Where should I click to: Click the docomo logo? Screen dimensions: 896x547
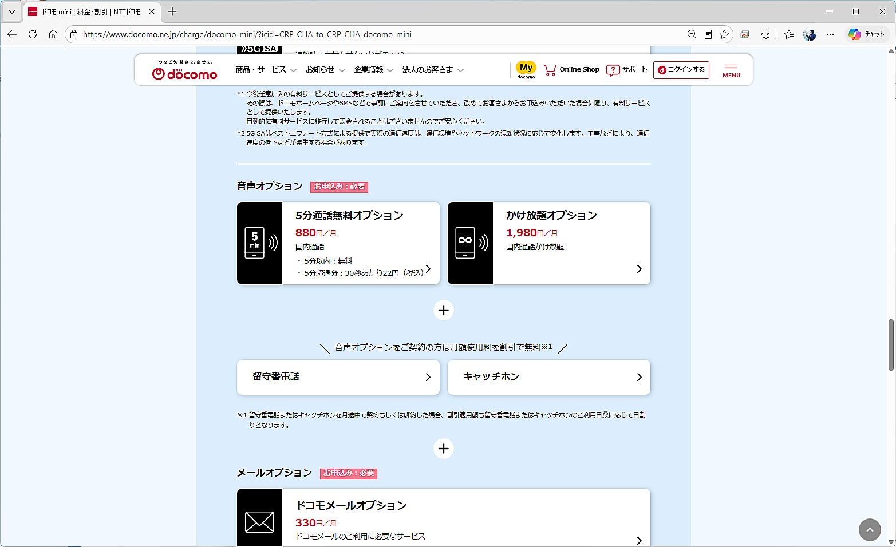click(x=184, y=70)
